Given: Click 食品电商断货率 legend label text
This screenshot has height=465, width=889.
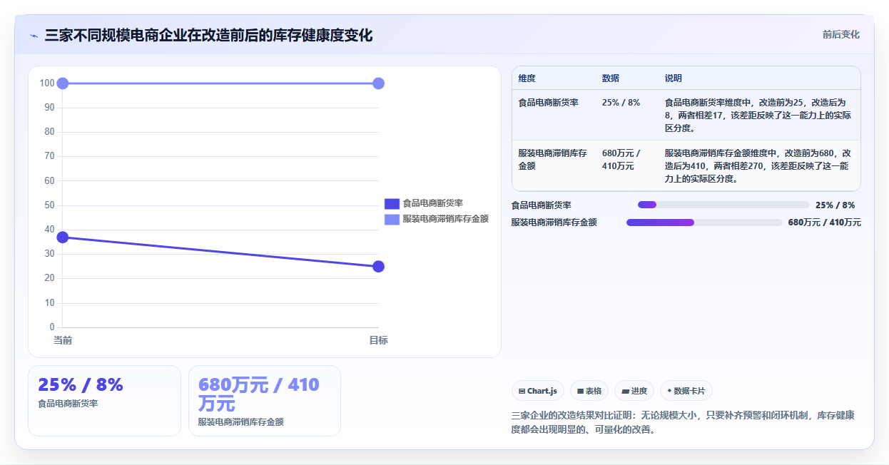Looking at the screenshot, I should [x=432, y=203].
